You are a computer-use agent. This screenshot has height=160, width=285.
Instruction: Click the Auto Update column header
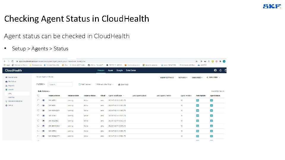[201, 96]
